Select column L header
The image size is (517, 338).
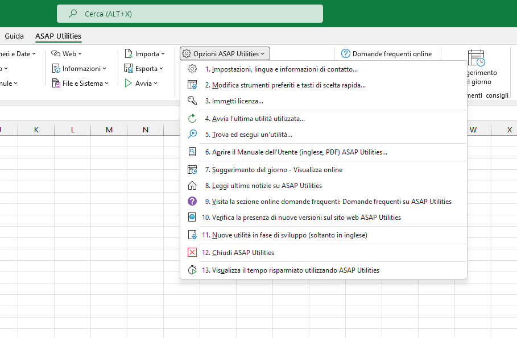tap(73, 130)
